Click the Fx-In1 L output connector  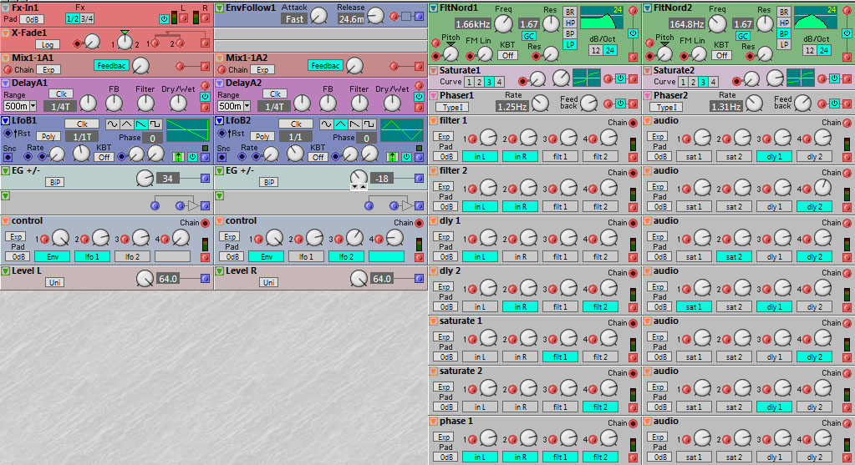point(184,18)
